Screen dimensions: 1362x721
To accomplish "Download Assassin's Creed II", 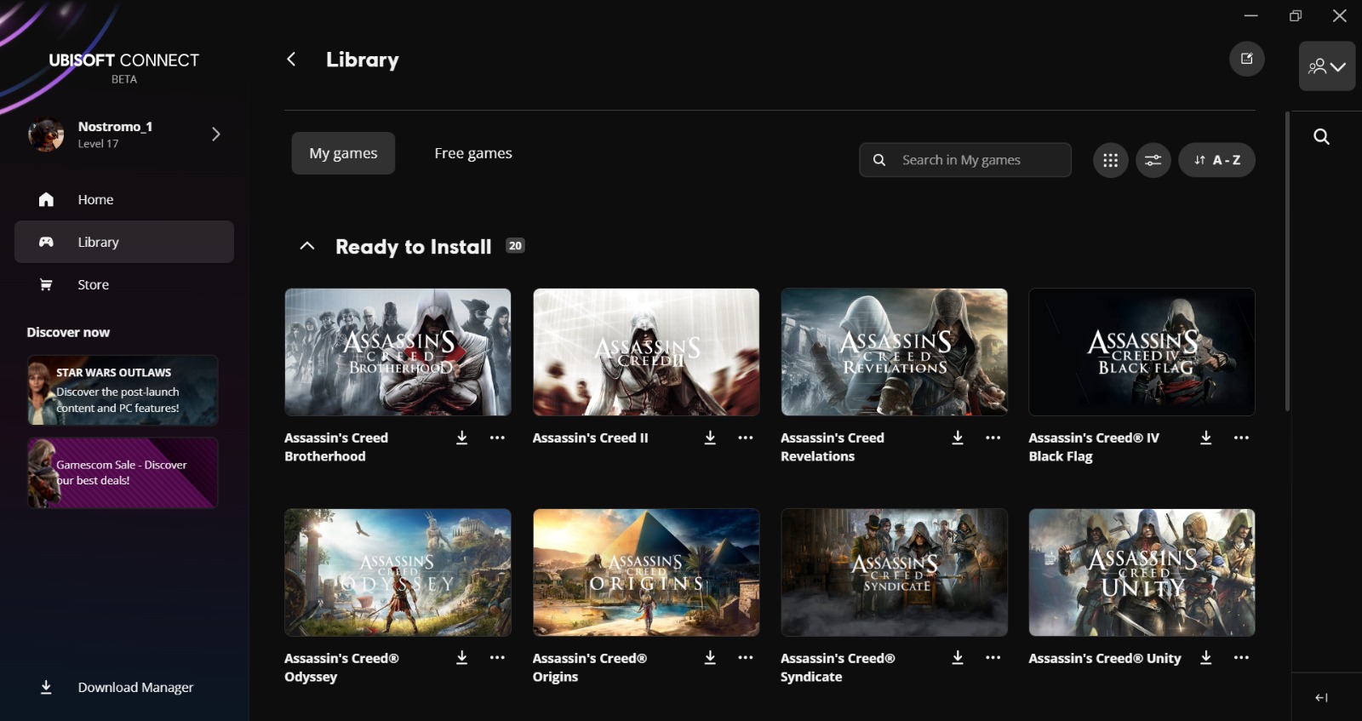I will [x=710, y=438].
